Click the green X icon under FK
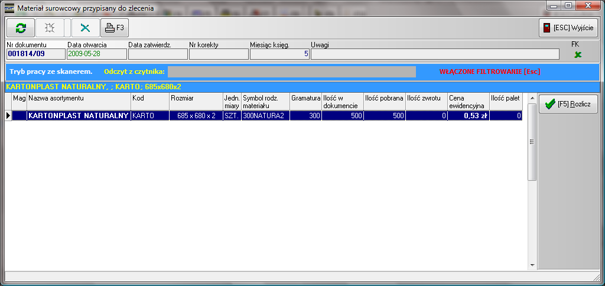605x286 pixels. (x=578, y=54)
